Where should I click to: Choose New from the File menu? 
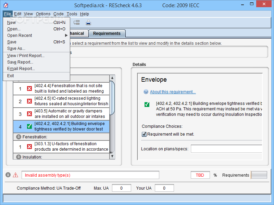[36, 23]
